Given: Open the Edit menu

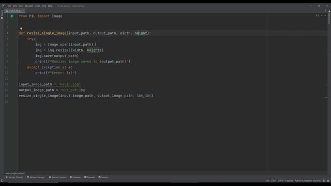Looking at the screenshot, I should tap(14, 6).
